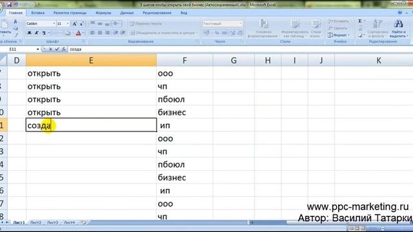The width and height of the screenshot is (413, 232).
Task: Select column header K
Action: [379, 61]
